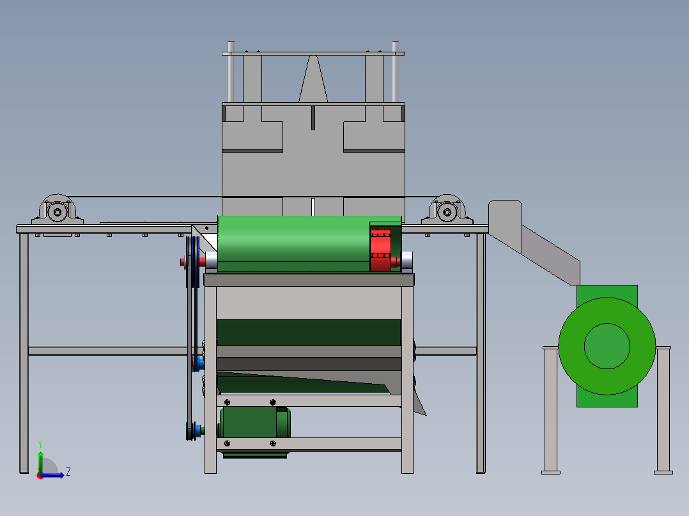689x516 pixels.
Task: Select the left vertical guide rod above the hopper
Action: click(231, 72)
